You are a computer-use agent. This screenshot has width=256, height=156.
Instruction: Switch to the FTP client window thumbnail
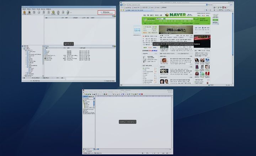[69, 44]
